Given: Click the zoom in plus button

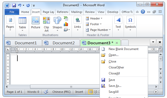Looking at the screenshot, I should tap(156, 92).
